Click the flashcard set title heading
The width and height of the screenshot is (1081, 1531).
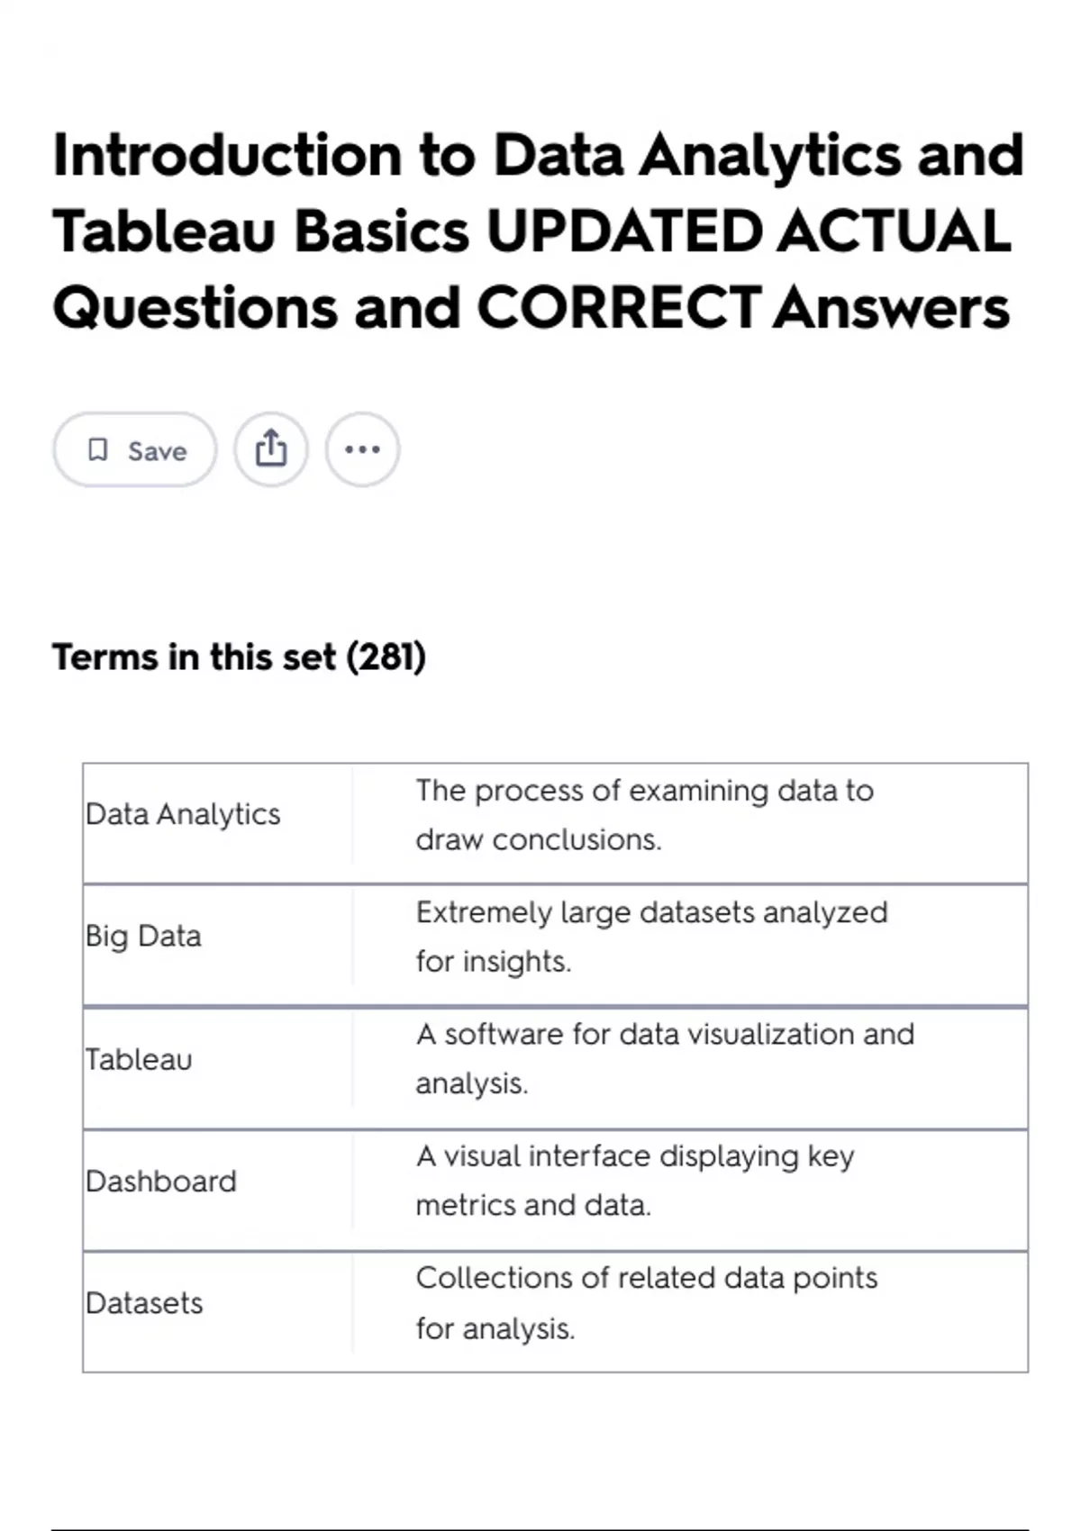click(538, 231)
